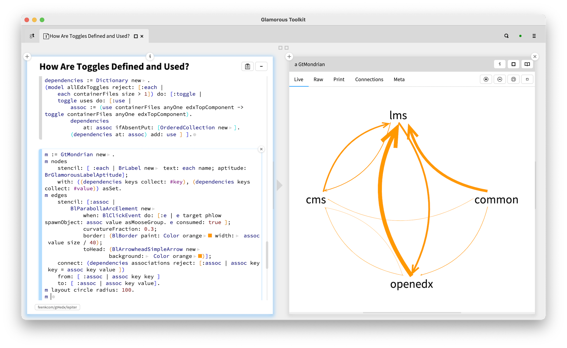The image size is (567, 348).
Task: Expand the 'OrderedCollection new' triangle
Action: click(230, 128)
